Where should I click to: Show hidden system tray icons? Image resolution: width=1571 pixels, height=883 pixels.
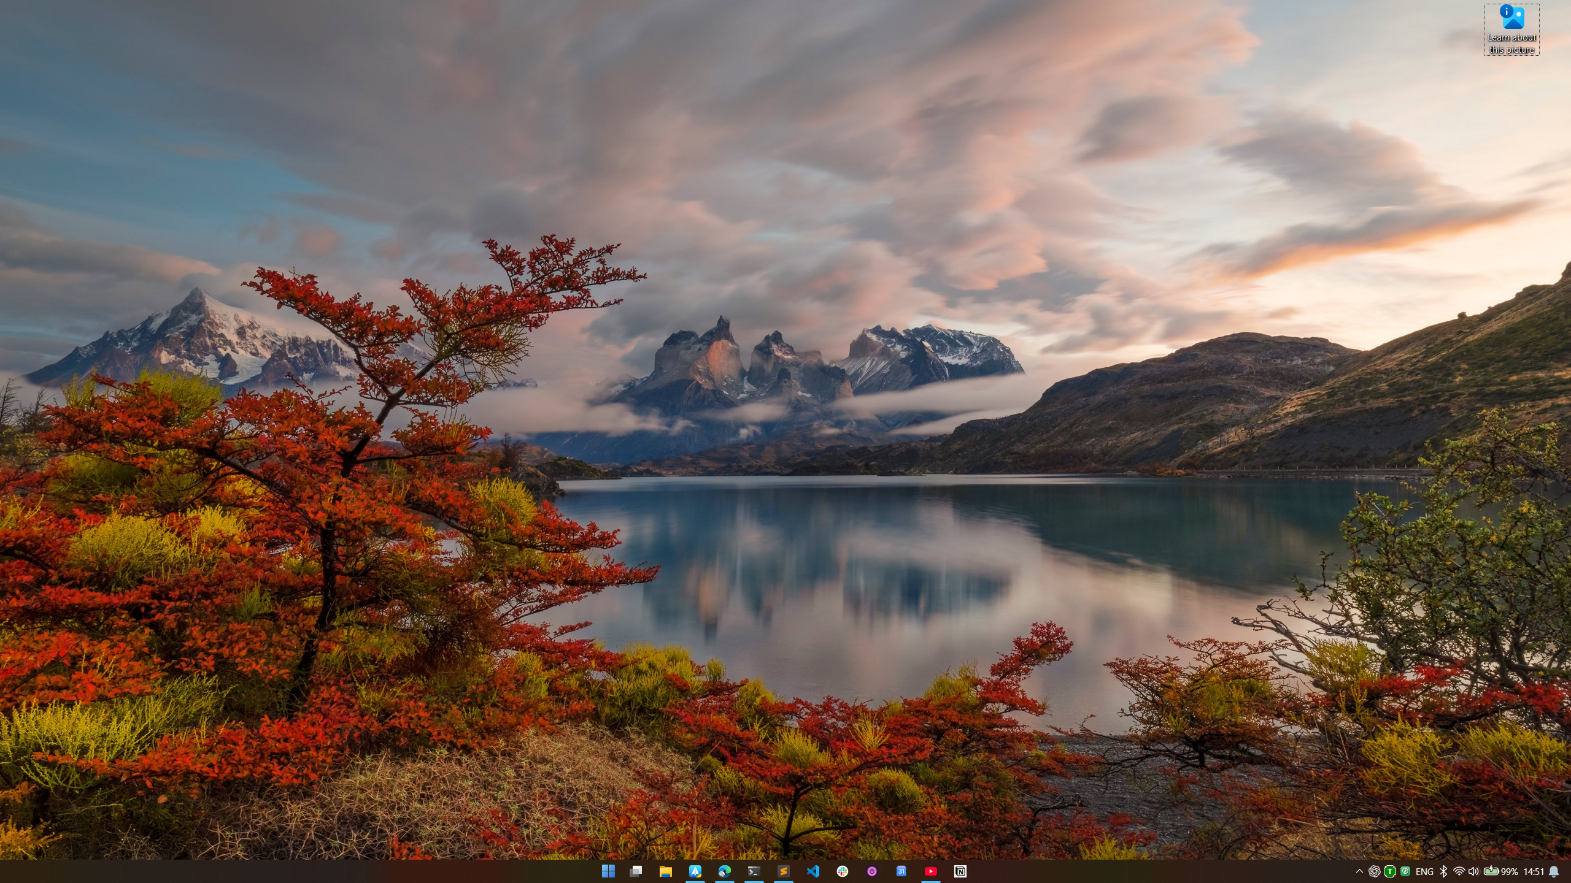[1359, 871]
